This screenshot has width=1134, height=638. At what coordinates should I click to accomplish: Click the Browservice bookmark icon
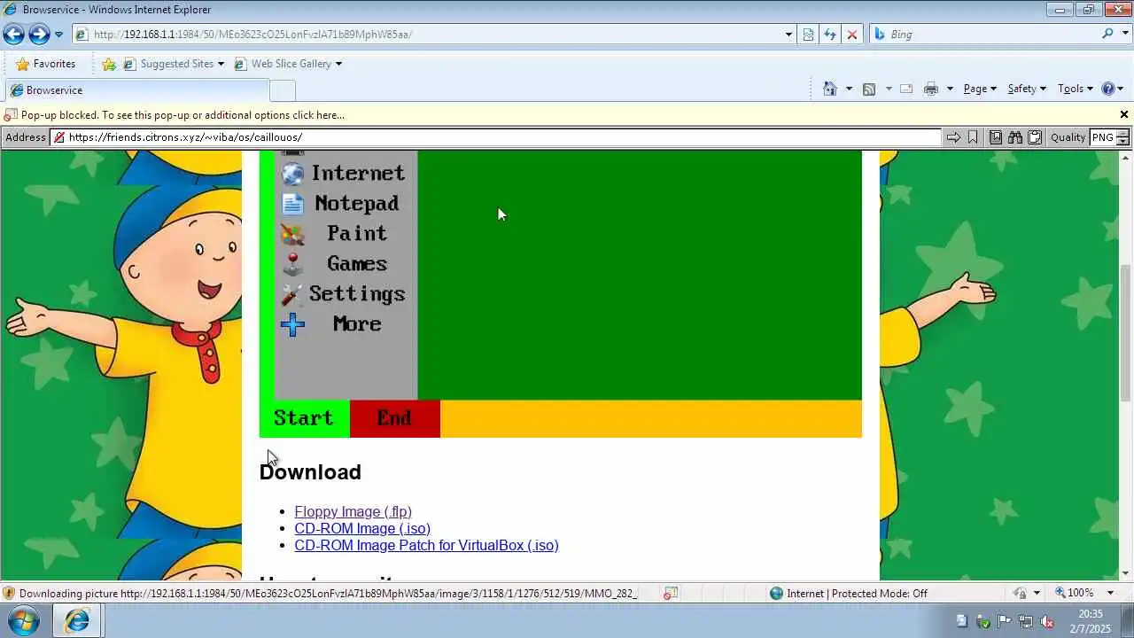[x=973, y=137]
